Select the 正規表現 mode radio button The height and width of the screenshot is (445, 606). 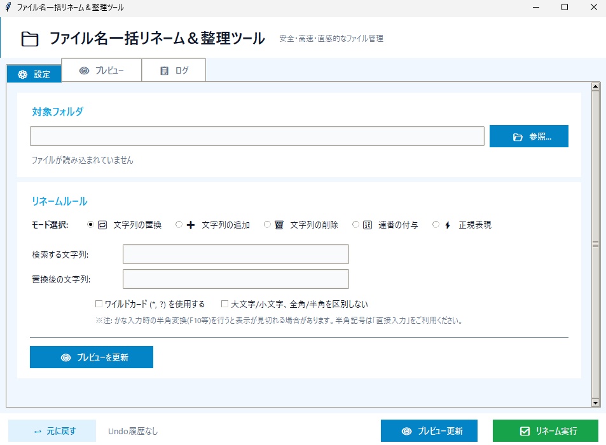coord(436,224)
